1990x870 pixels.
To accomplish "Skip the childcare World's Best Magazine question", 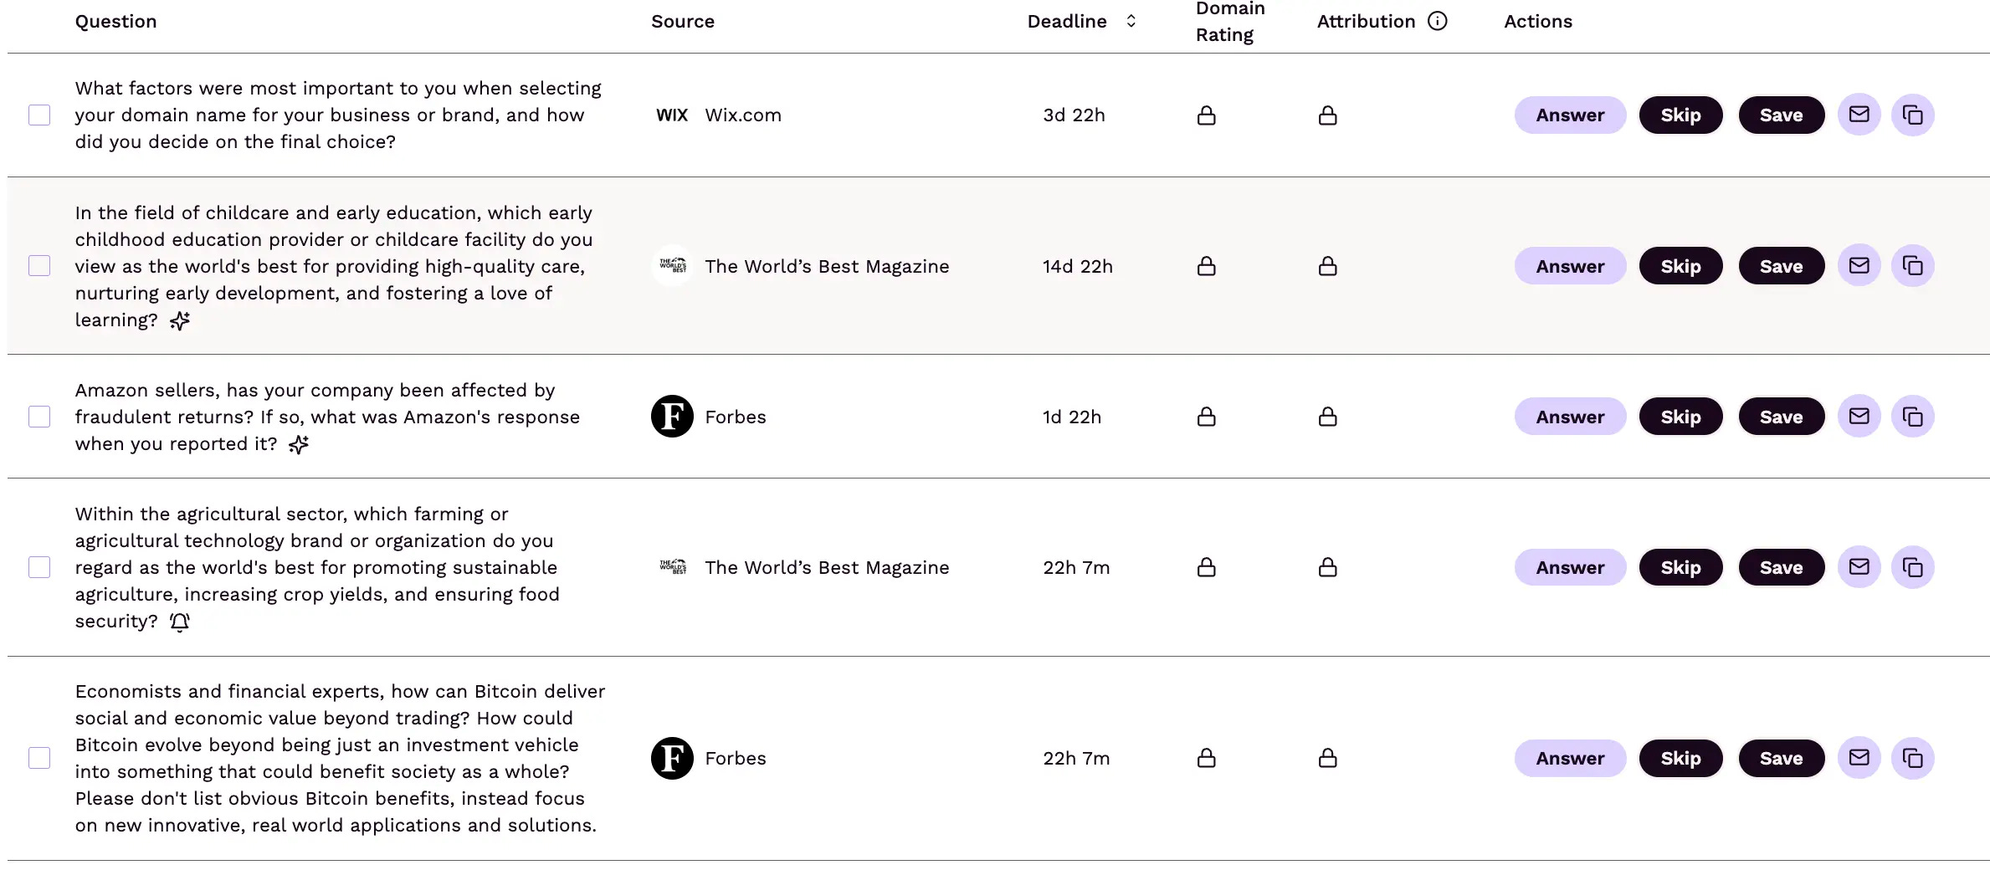I will 1680,266.
